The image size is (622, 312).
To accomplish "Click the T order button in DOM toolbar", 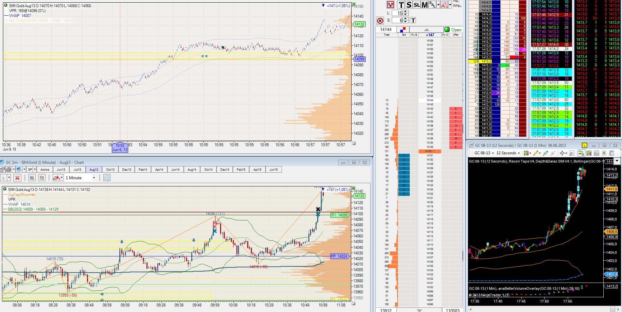I will coord(401,5).
